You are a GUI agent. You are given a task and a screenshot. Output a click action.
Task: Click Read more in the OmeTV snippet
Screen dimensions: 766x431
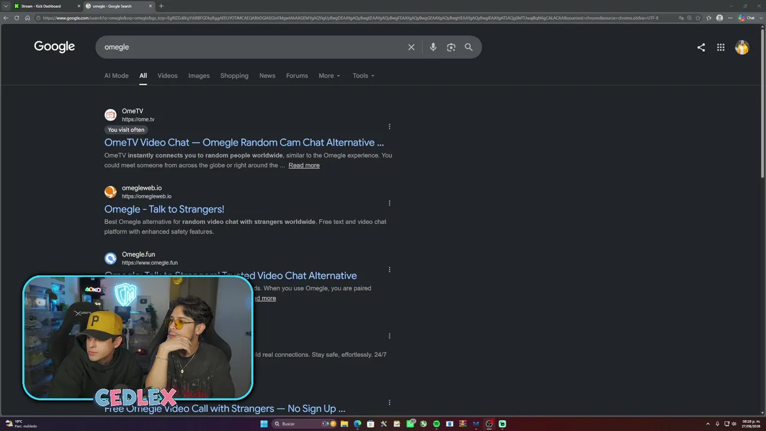304,165
